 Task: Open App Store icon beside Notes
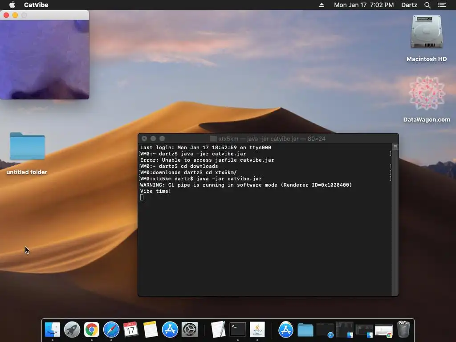(170, 330)
